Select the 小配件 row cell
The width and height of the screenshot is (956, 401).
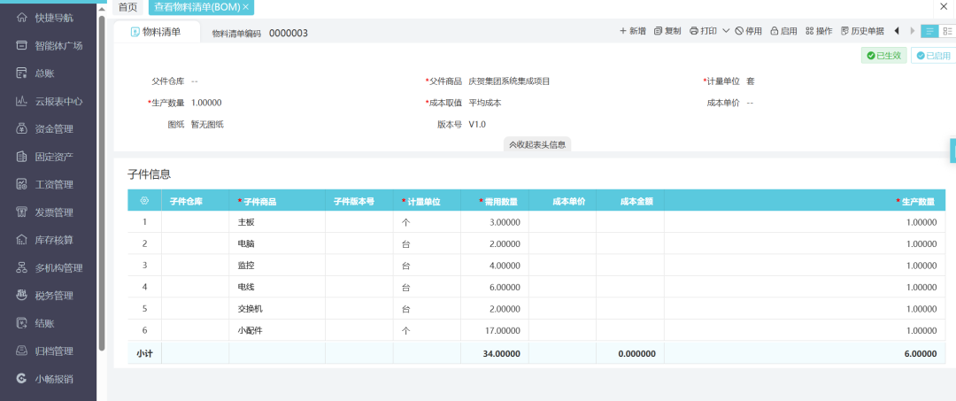(277, 330)
